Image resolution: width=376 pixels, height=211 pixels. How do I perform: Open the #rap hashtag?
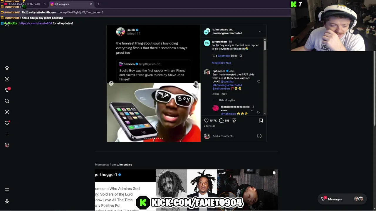tap(228, 63)
